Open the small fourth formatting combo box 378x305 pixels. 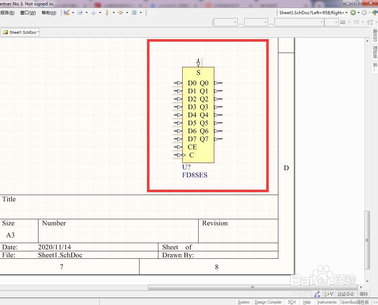331,22
